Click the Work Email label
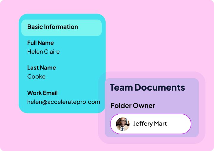 point(43,93)
